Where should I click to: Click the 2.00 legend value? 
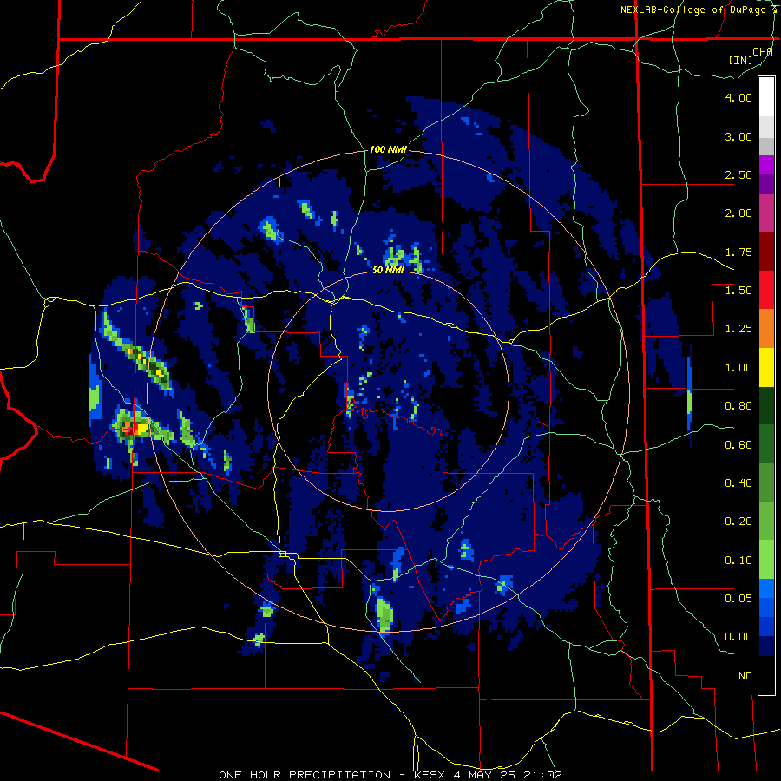[738, 213]
